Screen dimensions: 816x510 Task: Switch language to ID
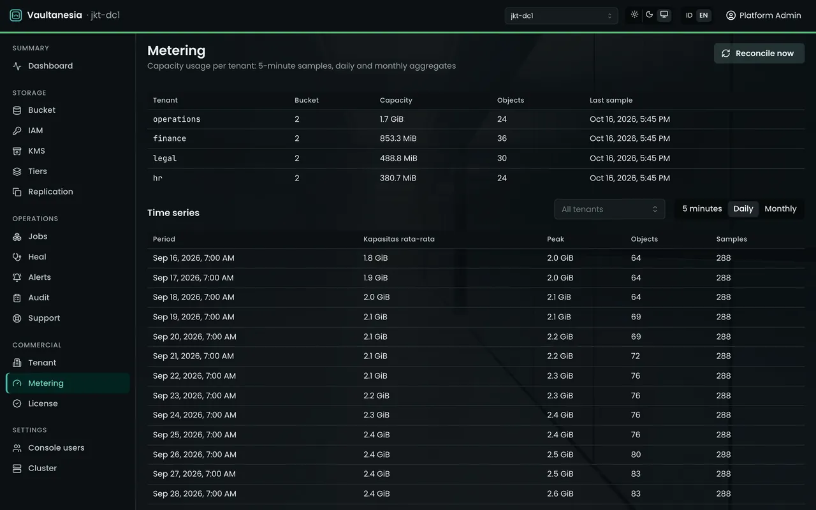689,15
